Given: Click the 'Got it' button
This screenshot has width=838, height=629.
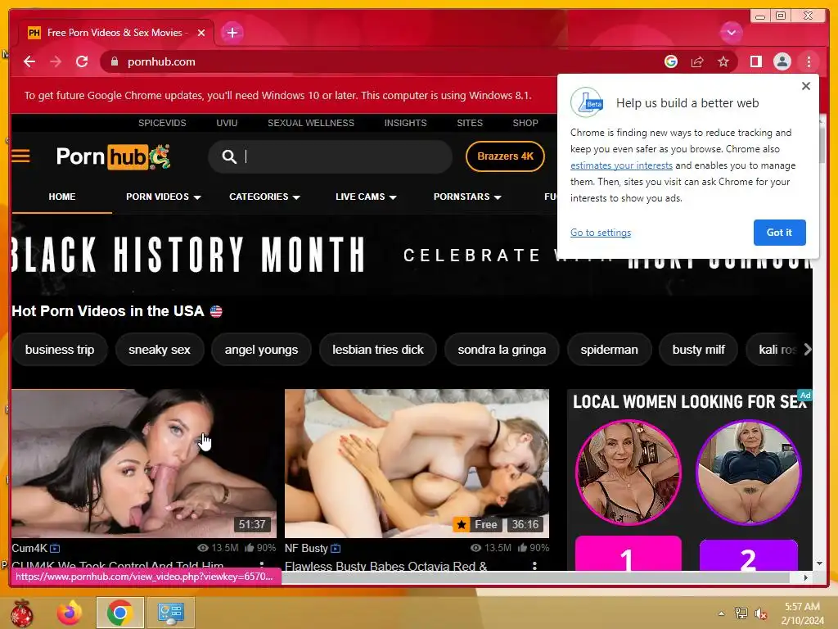Looking at the screenshot, I should pos(779,232).
